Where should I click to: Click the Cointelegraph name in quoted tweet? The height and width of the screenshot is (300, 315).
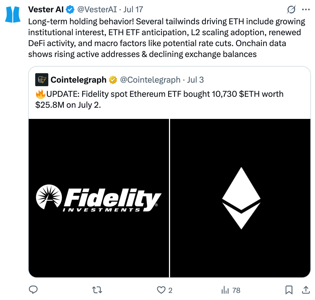pos(79,80)
